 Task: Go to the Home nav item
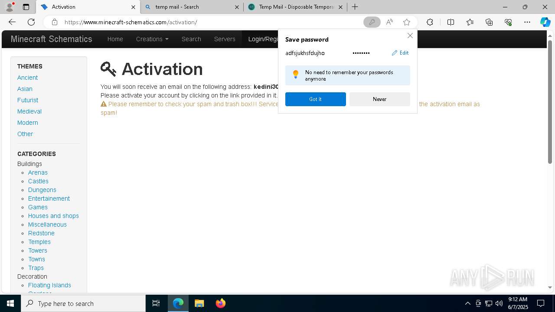(115, 39)
